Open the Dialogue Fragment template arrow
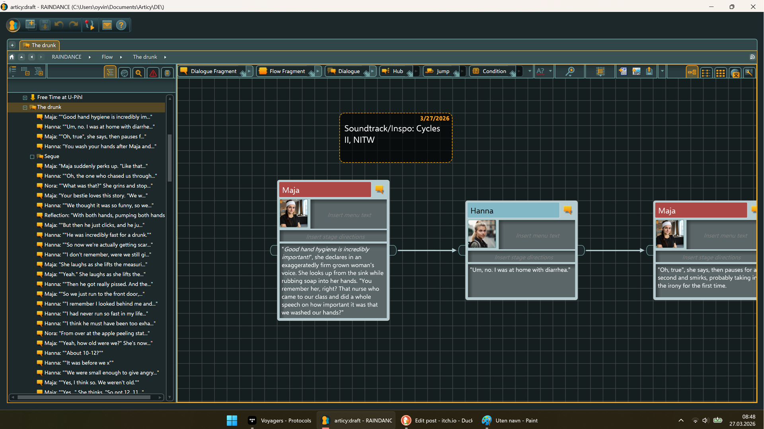 click(249, 72)
